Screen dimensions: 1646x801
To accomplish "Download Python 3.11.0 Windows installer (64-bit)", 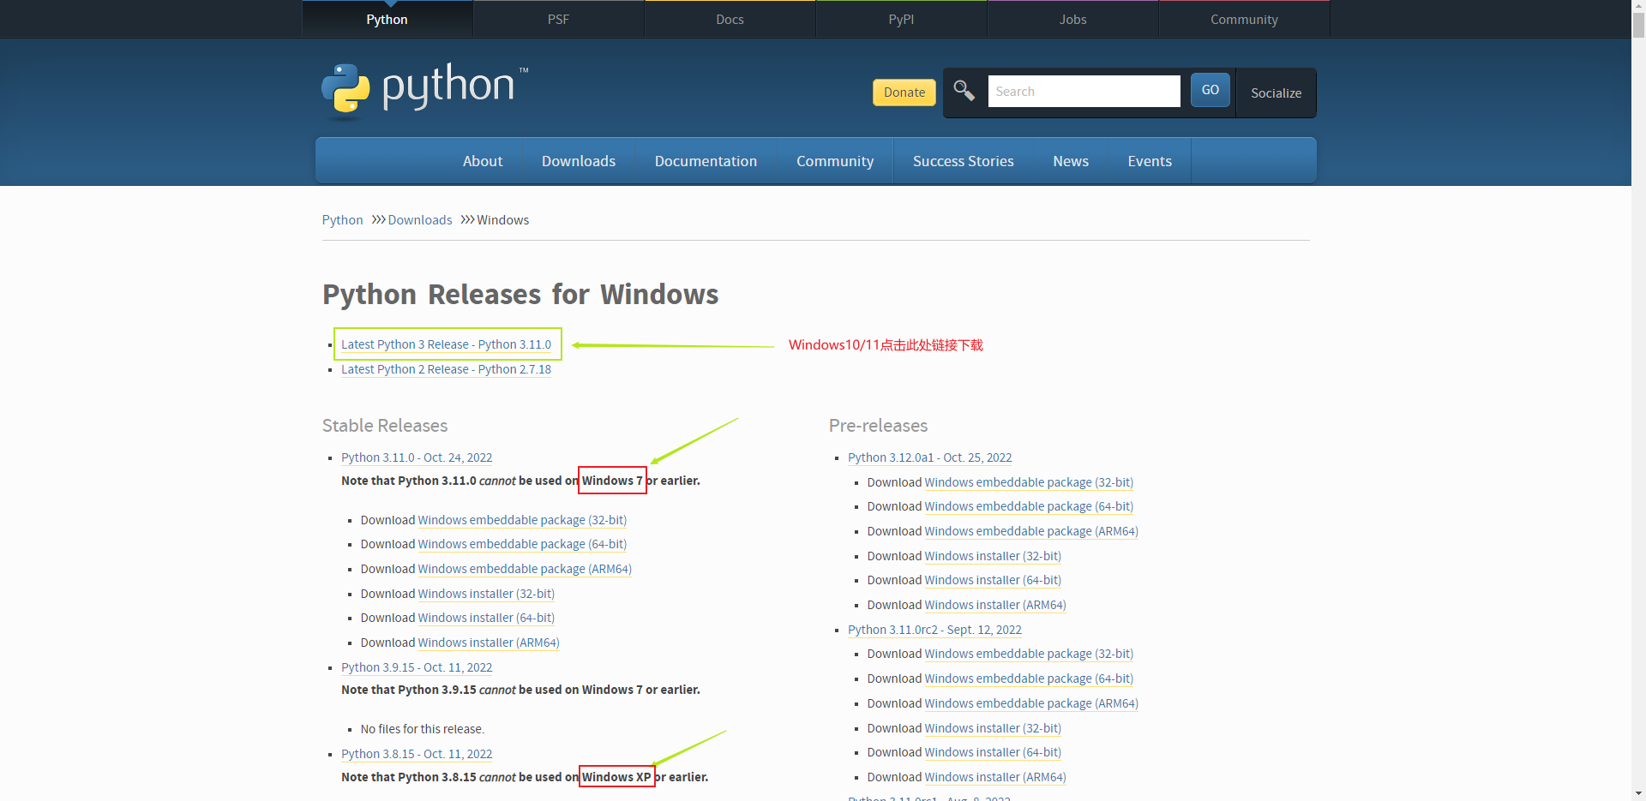I will [485, 618].
